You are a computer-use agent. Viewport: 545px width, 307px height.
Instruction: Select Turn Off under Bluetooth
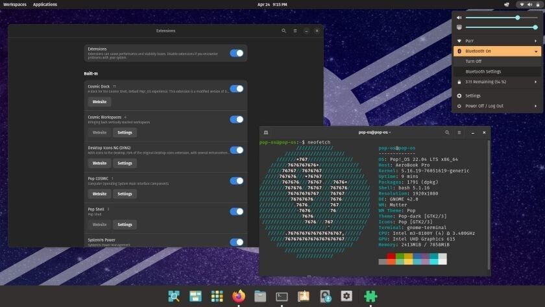tap(498, 61)
